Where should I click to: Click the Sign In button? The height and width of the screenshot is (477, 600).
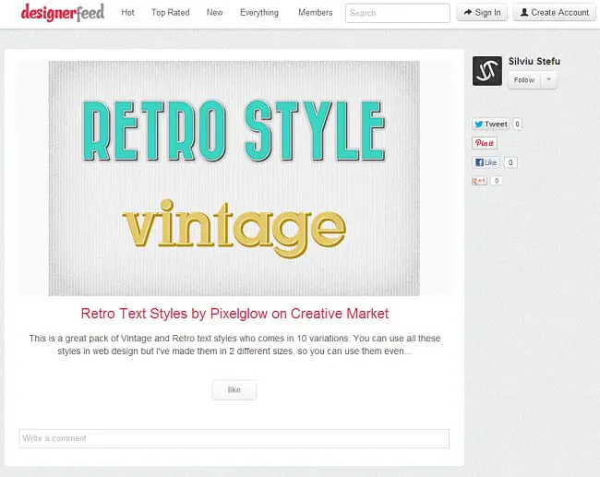(482, 12)
